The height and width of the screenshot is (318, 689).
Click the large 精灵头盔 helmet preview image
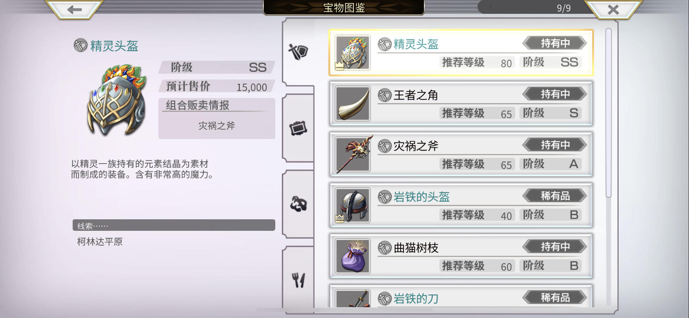pos(117,101)
